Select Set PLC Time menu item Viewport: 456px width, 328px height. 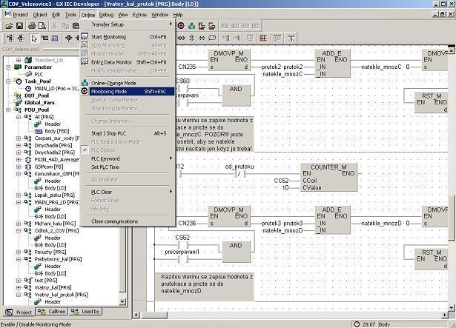coord(128,167)
